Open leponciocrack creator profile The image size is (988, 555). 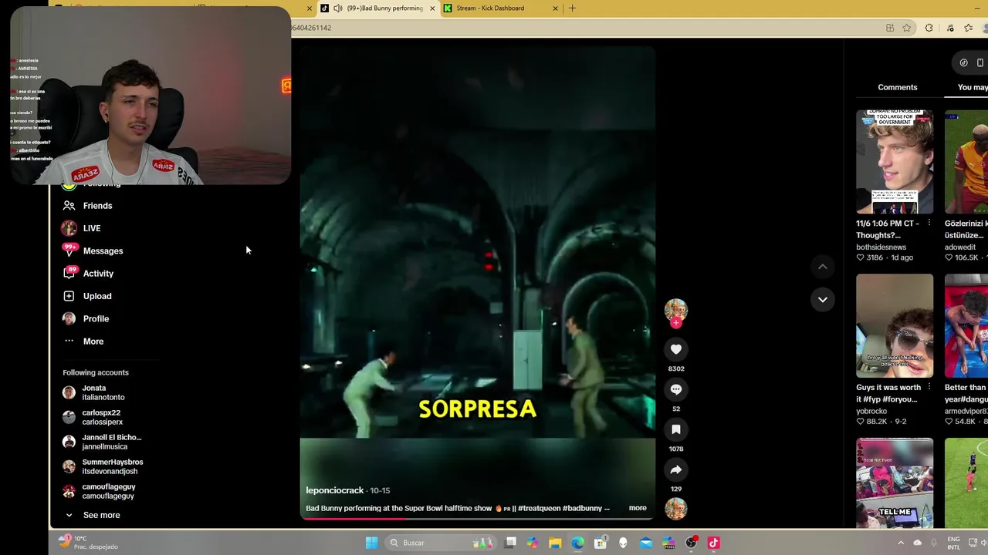pyautogui.click(x=334, y=490)
